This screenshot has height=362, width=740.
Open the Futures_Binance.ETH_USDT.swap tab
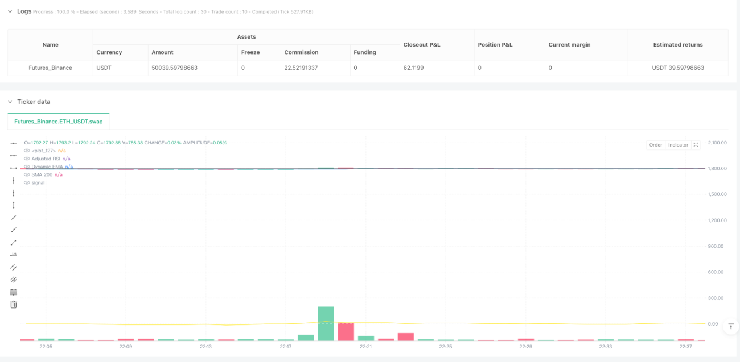coord(59,122)
